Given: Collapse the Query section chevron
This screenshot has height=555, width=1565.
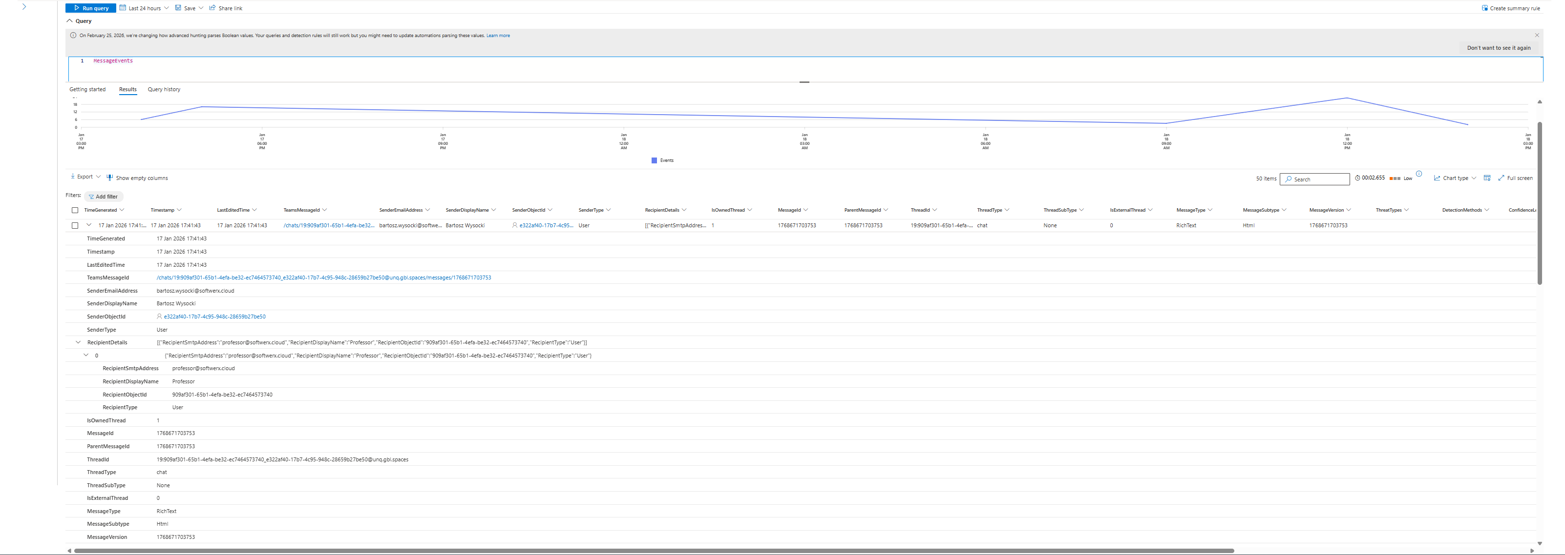Looking at the screenshot, I should 70,20.
